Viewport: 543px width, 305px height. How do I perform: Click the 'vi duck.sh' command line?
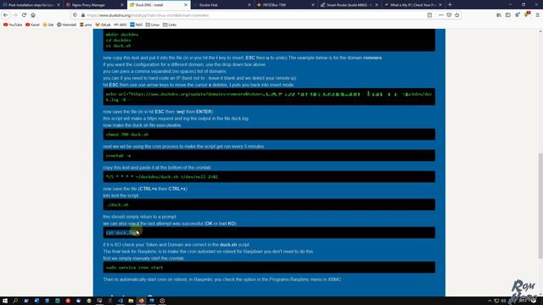(x=119, y=46)
